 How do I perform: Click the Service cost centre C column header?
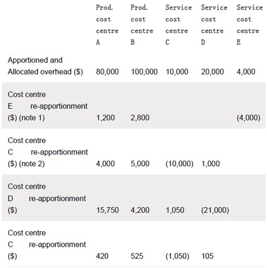(x=178, y=25)
